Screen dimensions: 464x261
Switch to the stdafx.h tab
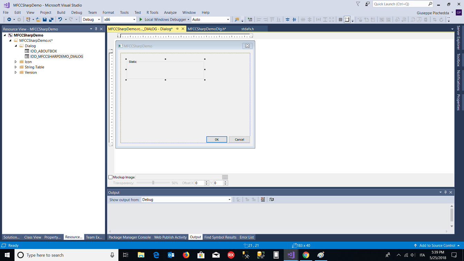click(248, 29)
